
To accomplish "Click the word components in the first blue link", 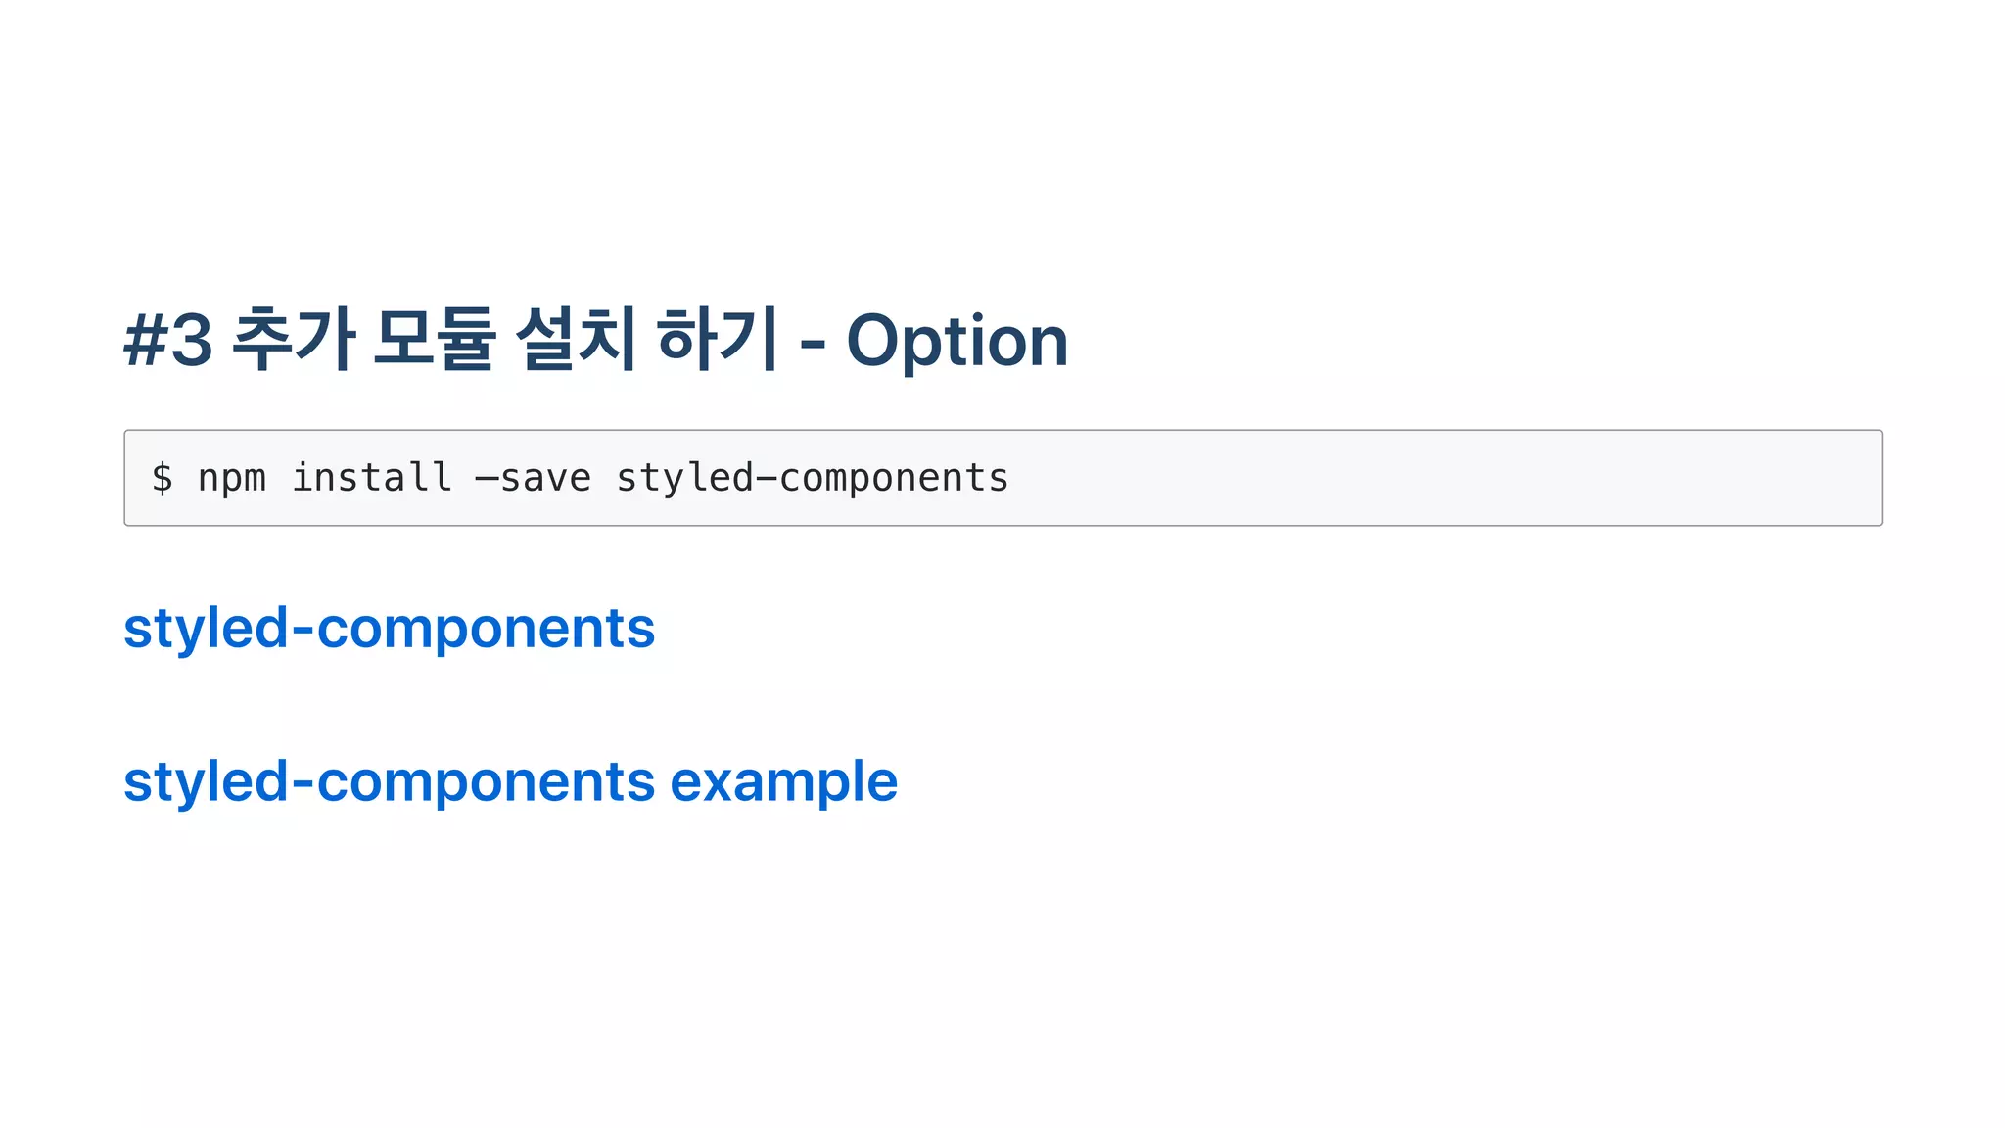I will click(486, 629).
